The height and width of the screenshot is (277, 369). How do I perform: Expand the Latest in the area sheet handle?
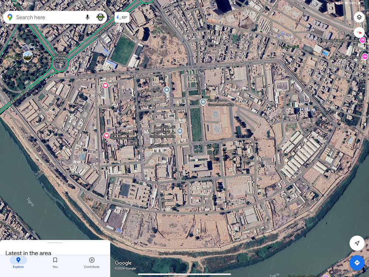(x=55, y=243)
